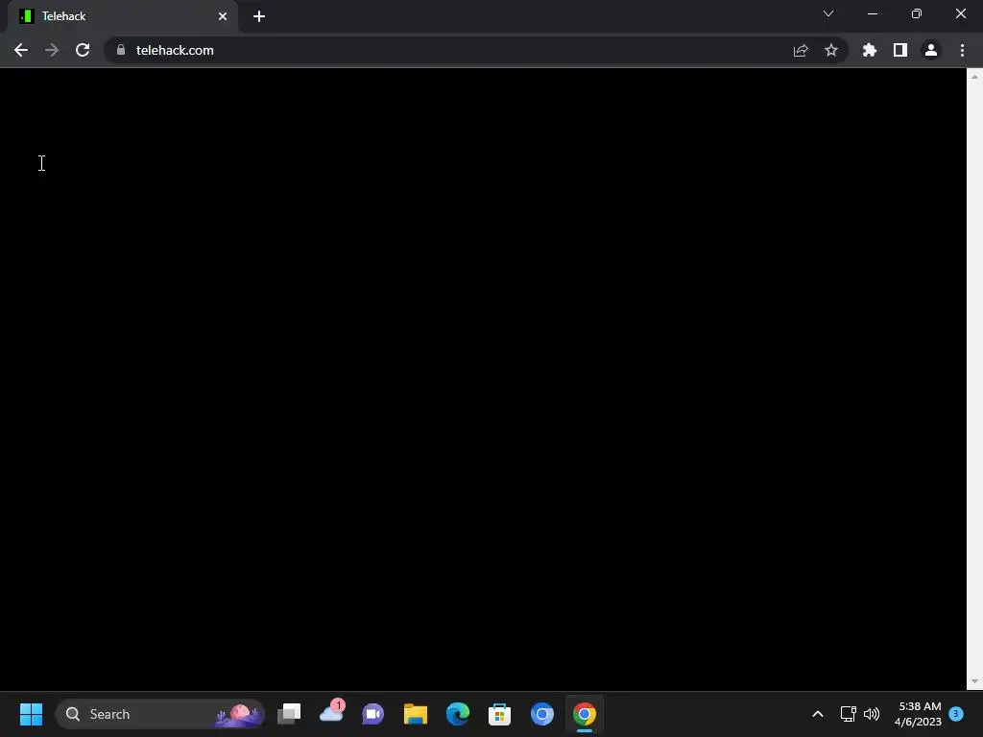Launch Microsoft Edge from taskbar
Image resolution: width=983 pixels, height=737 pixels.
pos(458,714)
